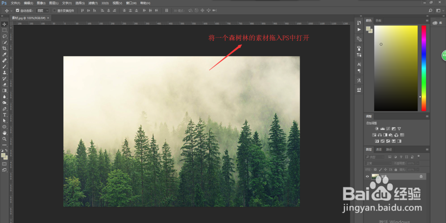The image size is (446, 223).
Task: Open the Adjustments panel options menu
Action: click(427, 116)
